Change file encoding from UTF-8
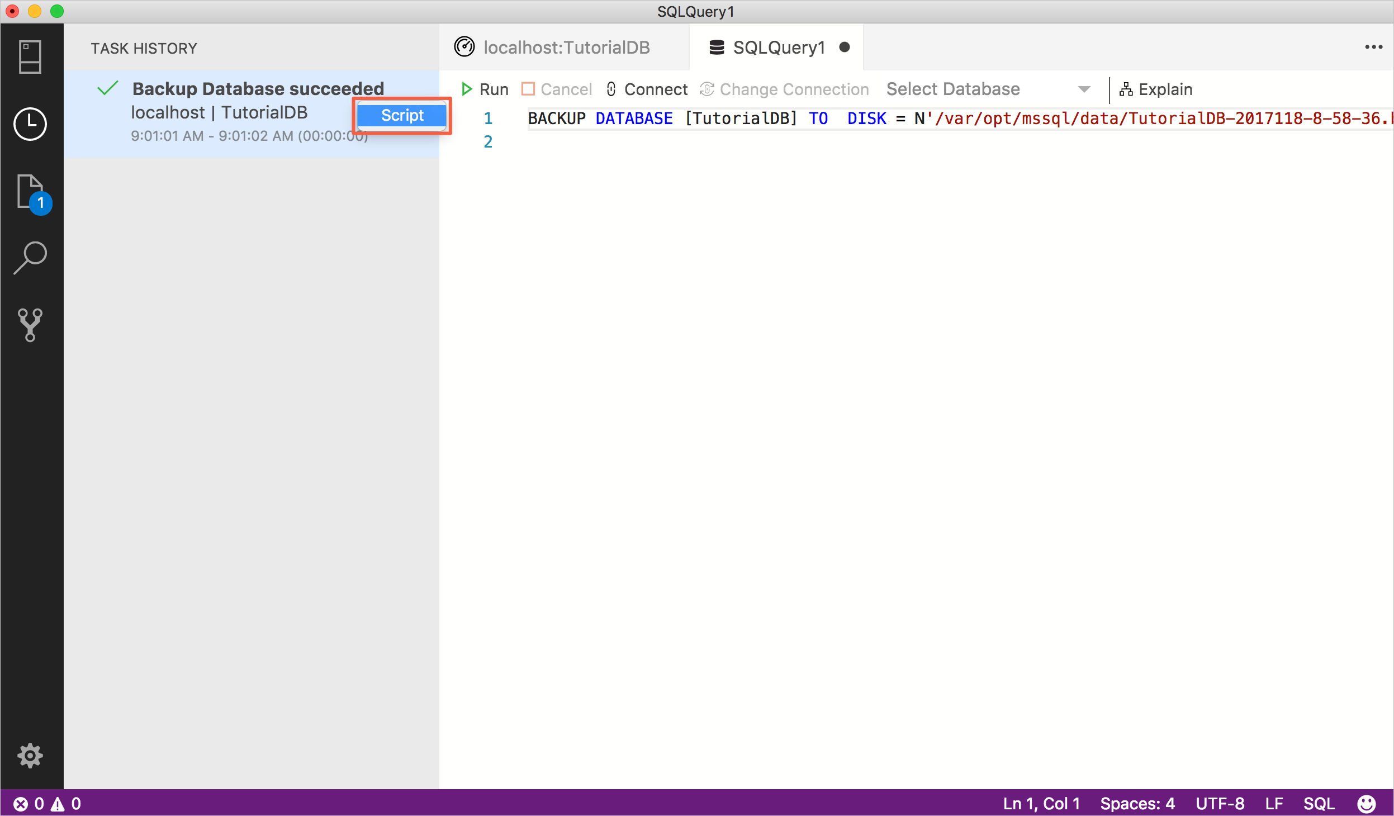This screenshot has height=816, width=1394. coord(1220,803)
